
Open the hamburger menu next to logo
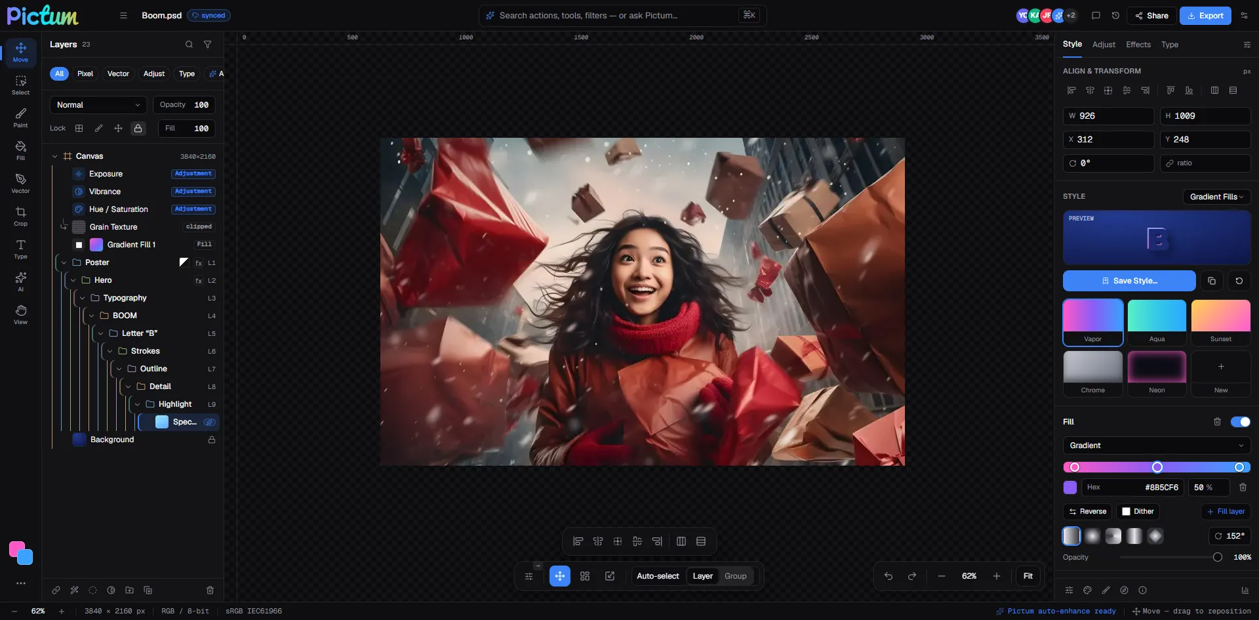(123, 16)
